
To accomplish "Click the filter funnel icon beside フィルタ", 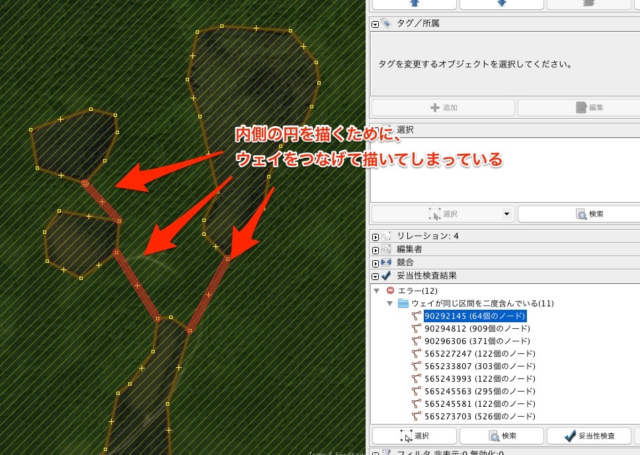I will [x=385, y=450].
